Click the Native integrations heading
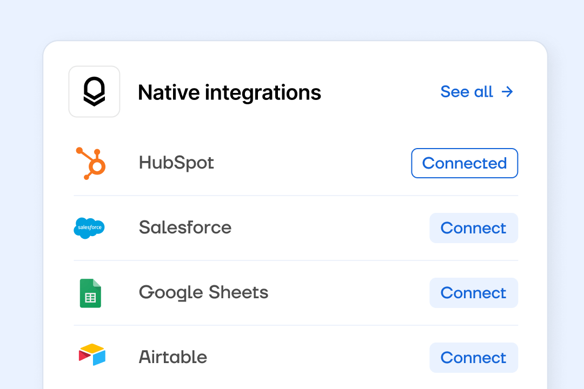The height and width of the screenshot is (389, 584). [x=229, y=92]
